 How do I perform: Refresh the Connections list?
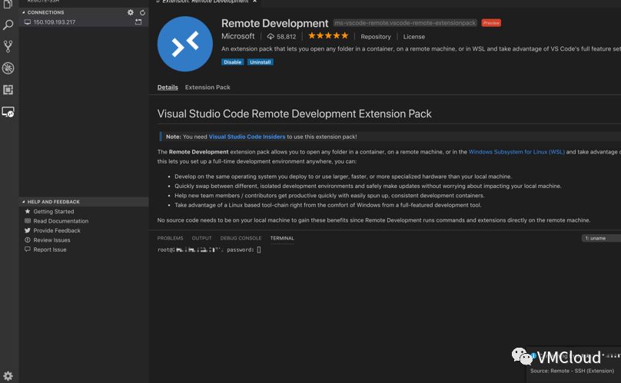142,12
